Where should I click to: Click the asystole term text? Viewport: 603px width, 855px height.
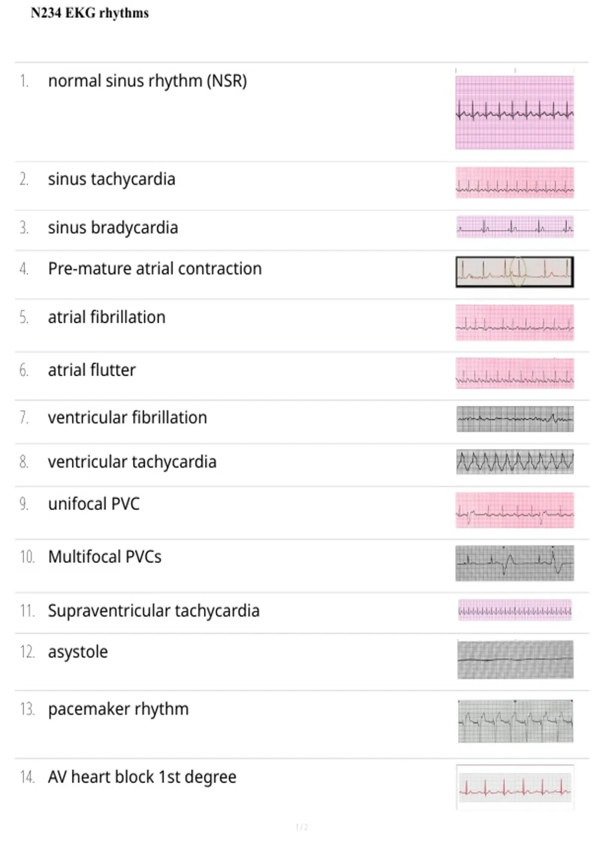(78, 652)
